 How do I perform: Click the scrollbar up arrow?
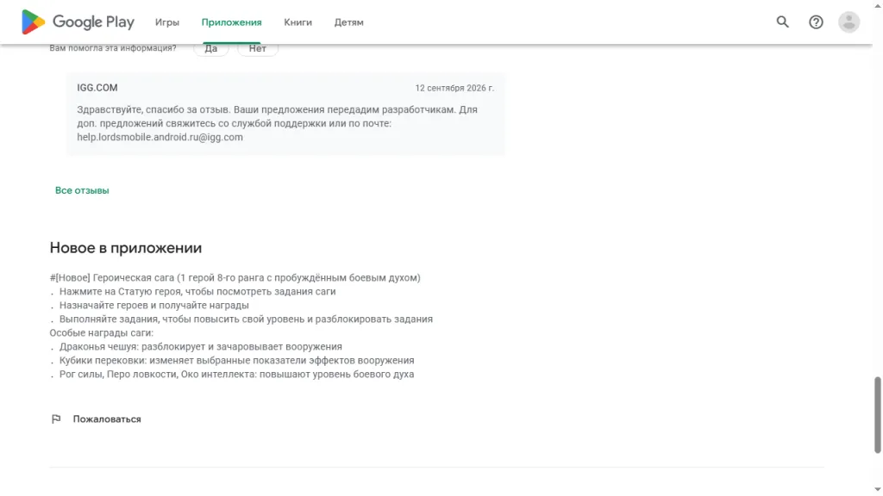pyautogui.click(x=877, y=5)
